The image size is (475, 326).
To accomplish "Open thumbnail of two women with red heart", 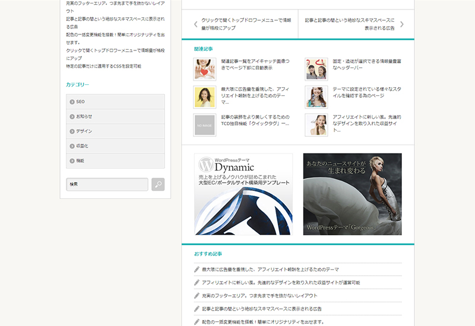I will tap(316, 69).
